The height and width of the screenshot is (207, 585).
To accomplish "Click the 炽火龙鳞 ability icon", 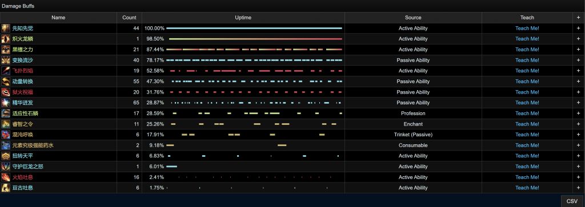I will 6,39.
